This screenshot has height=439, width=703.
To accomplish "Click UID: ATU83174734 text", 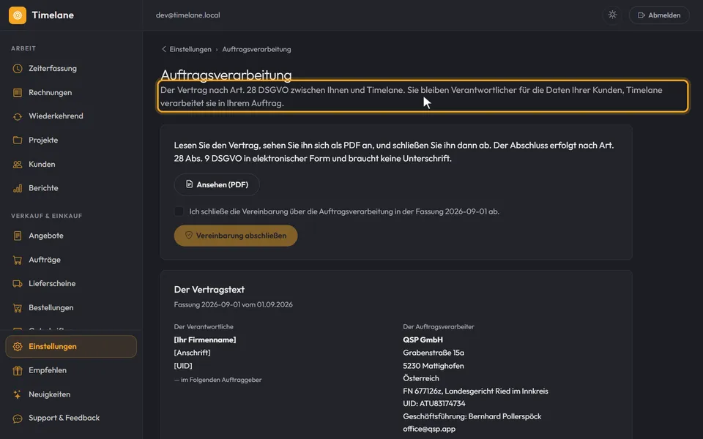I will point(434,404).
